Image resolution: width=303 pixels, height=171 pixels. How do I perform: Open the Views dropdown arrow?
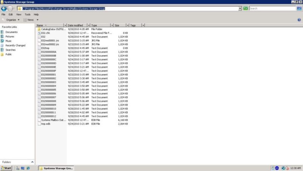tap(37, 20)
